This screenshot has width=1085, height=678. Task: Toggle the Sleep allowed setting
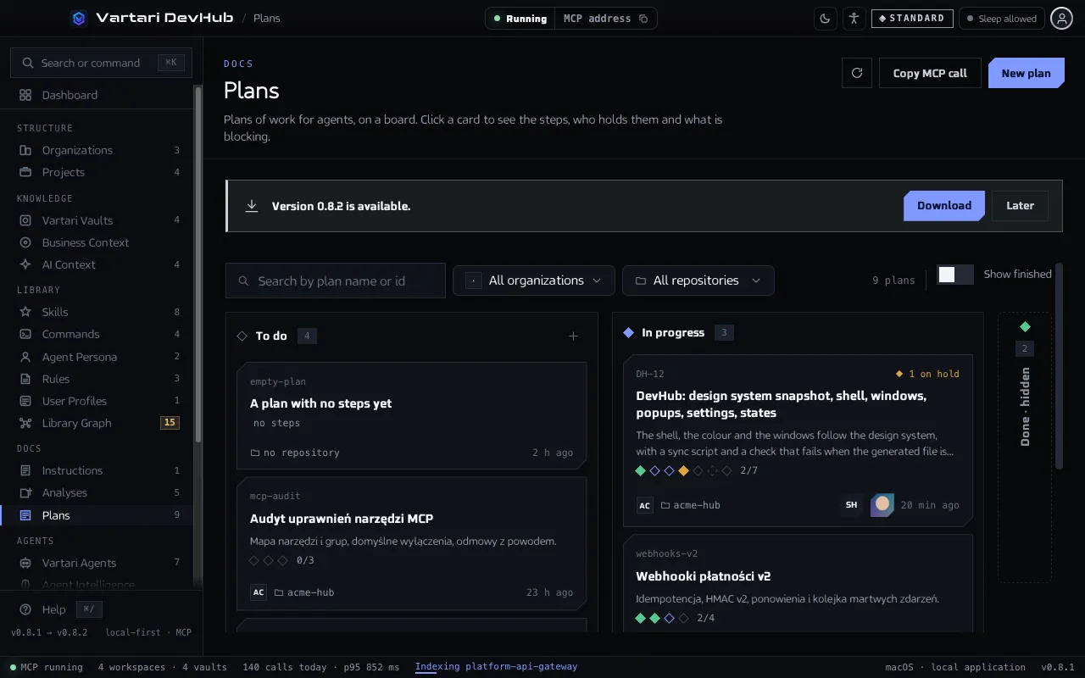coord(1001,19)
